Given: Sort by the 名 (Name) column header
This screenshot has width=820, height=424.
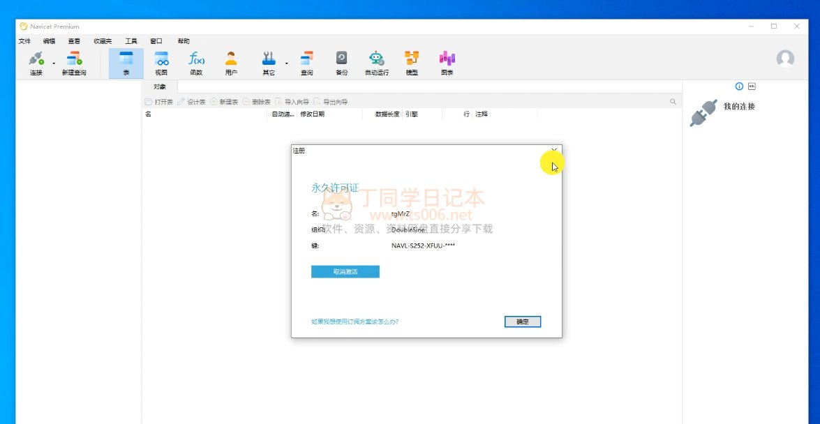Looking at the screenshot, I should click(x=205, y=114).
